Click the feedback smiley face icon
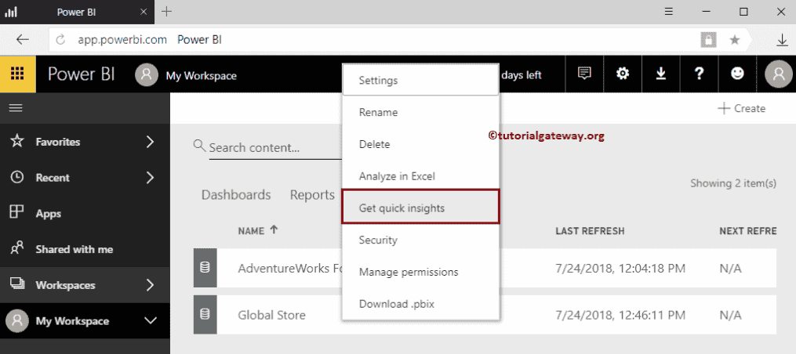796x354 pixels. click(x=737, y=74)
